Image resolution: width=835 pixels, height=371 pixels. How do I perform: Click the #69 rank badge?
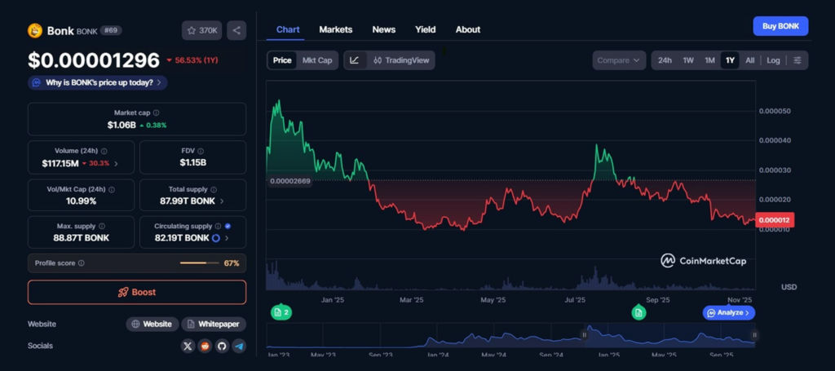111,30
